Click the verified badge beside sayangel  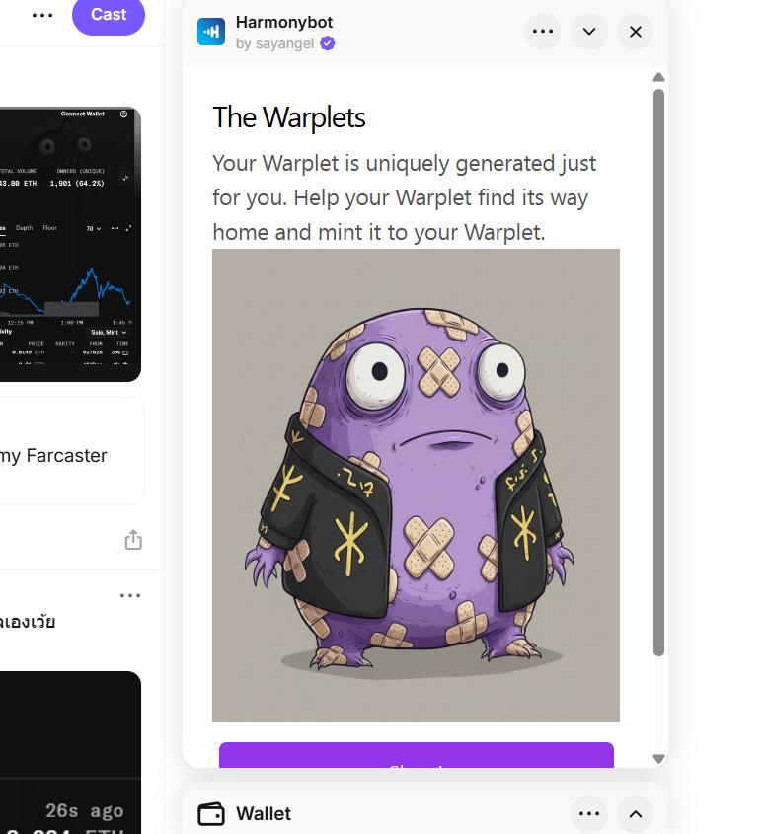pyautogui.click(x=328, y=43)
